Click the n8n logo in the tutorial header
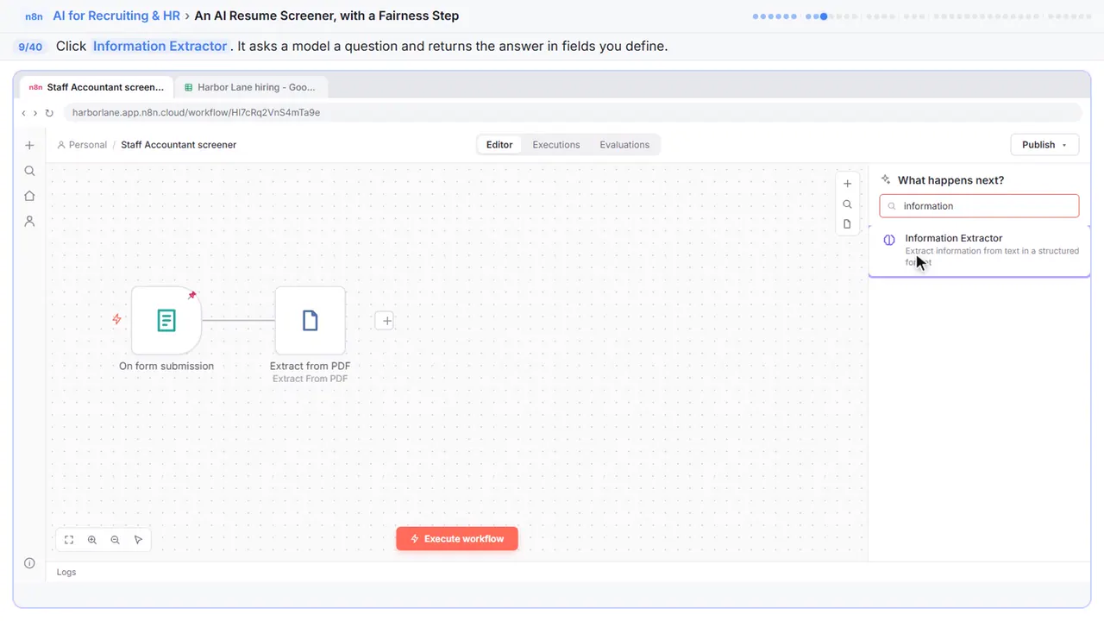 pyautogui.click(x=34, y=16)
